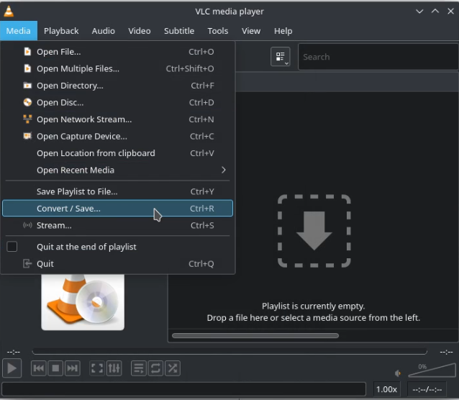Stop playback with the Stop button
459x400 pixels.
point(55,368)
